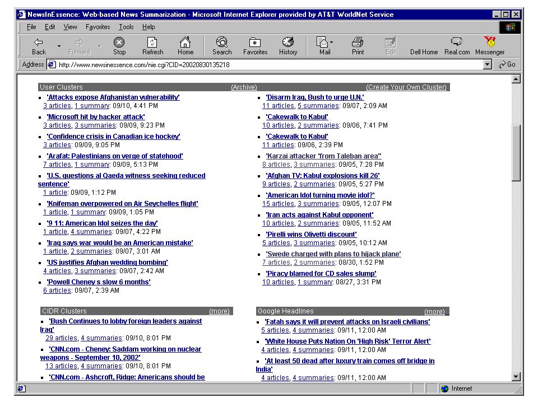The height and width of the screenshot is (403, 538).
Task: Click the scrollbar down arrow
Action: pos(516,377)
